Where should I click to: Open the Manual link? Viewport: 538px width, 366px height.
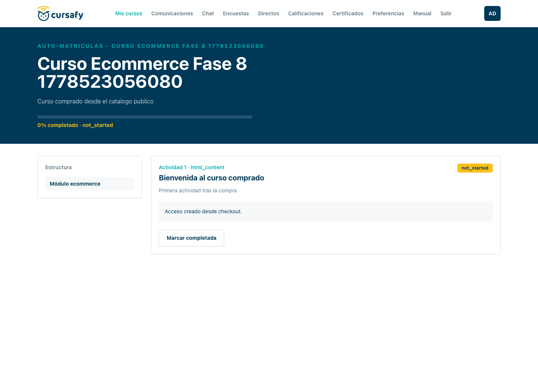[x=422, y=13]
